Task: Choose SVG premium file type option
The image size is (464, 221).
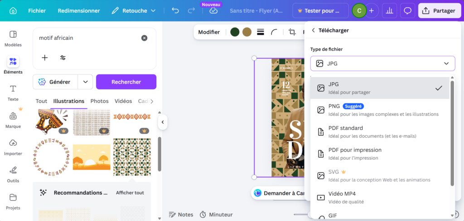Action: [380, 176]
